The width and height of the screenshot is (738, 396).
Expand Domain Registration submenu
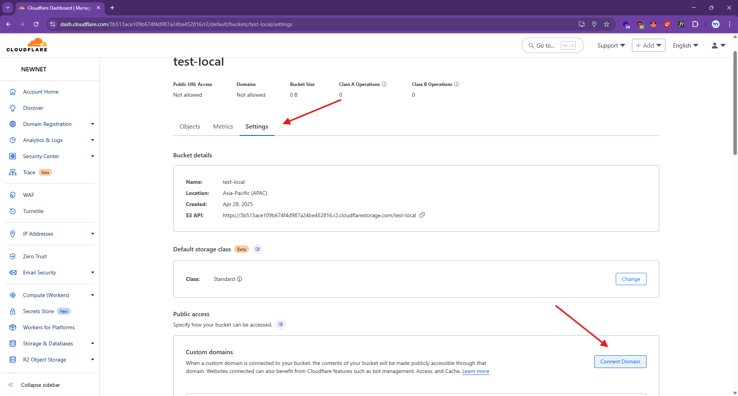[93, 124]
